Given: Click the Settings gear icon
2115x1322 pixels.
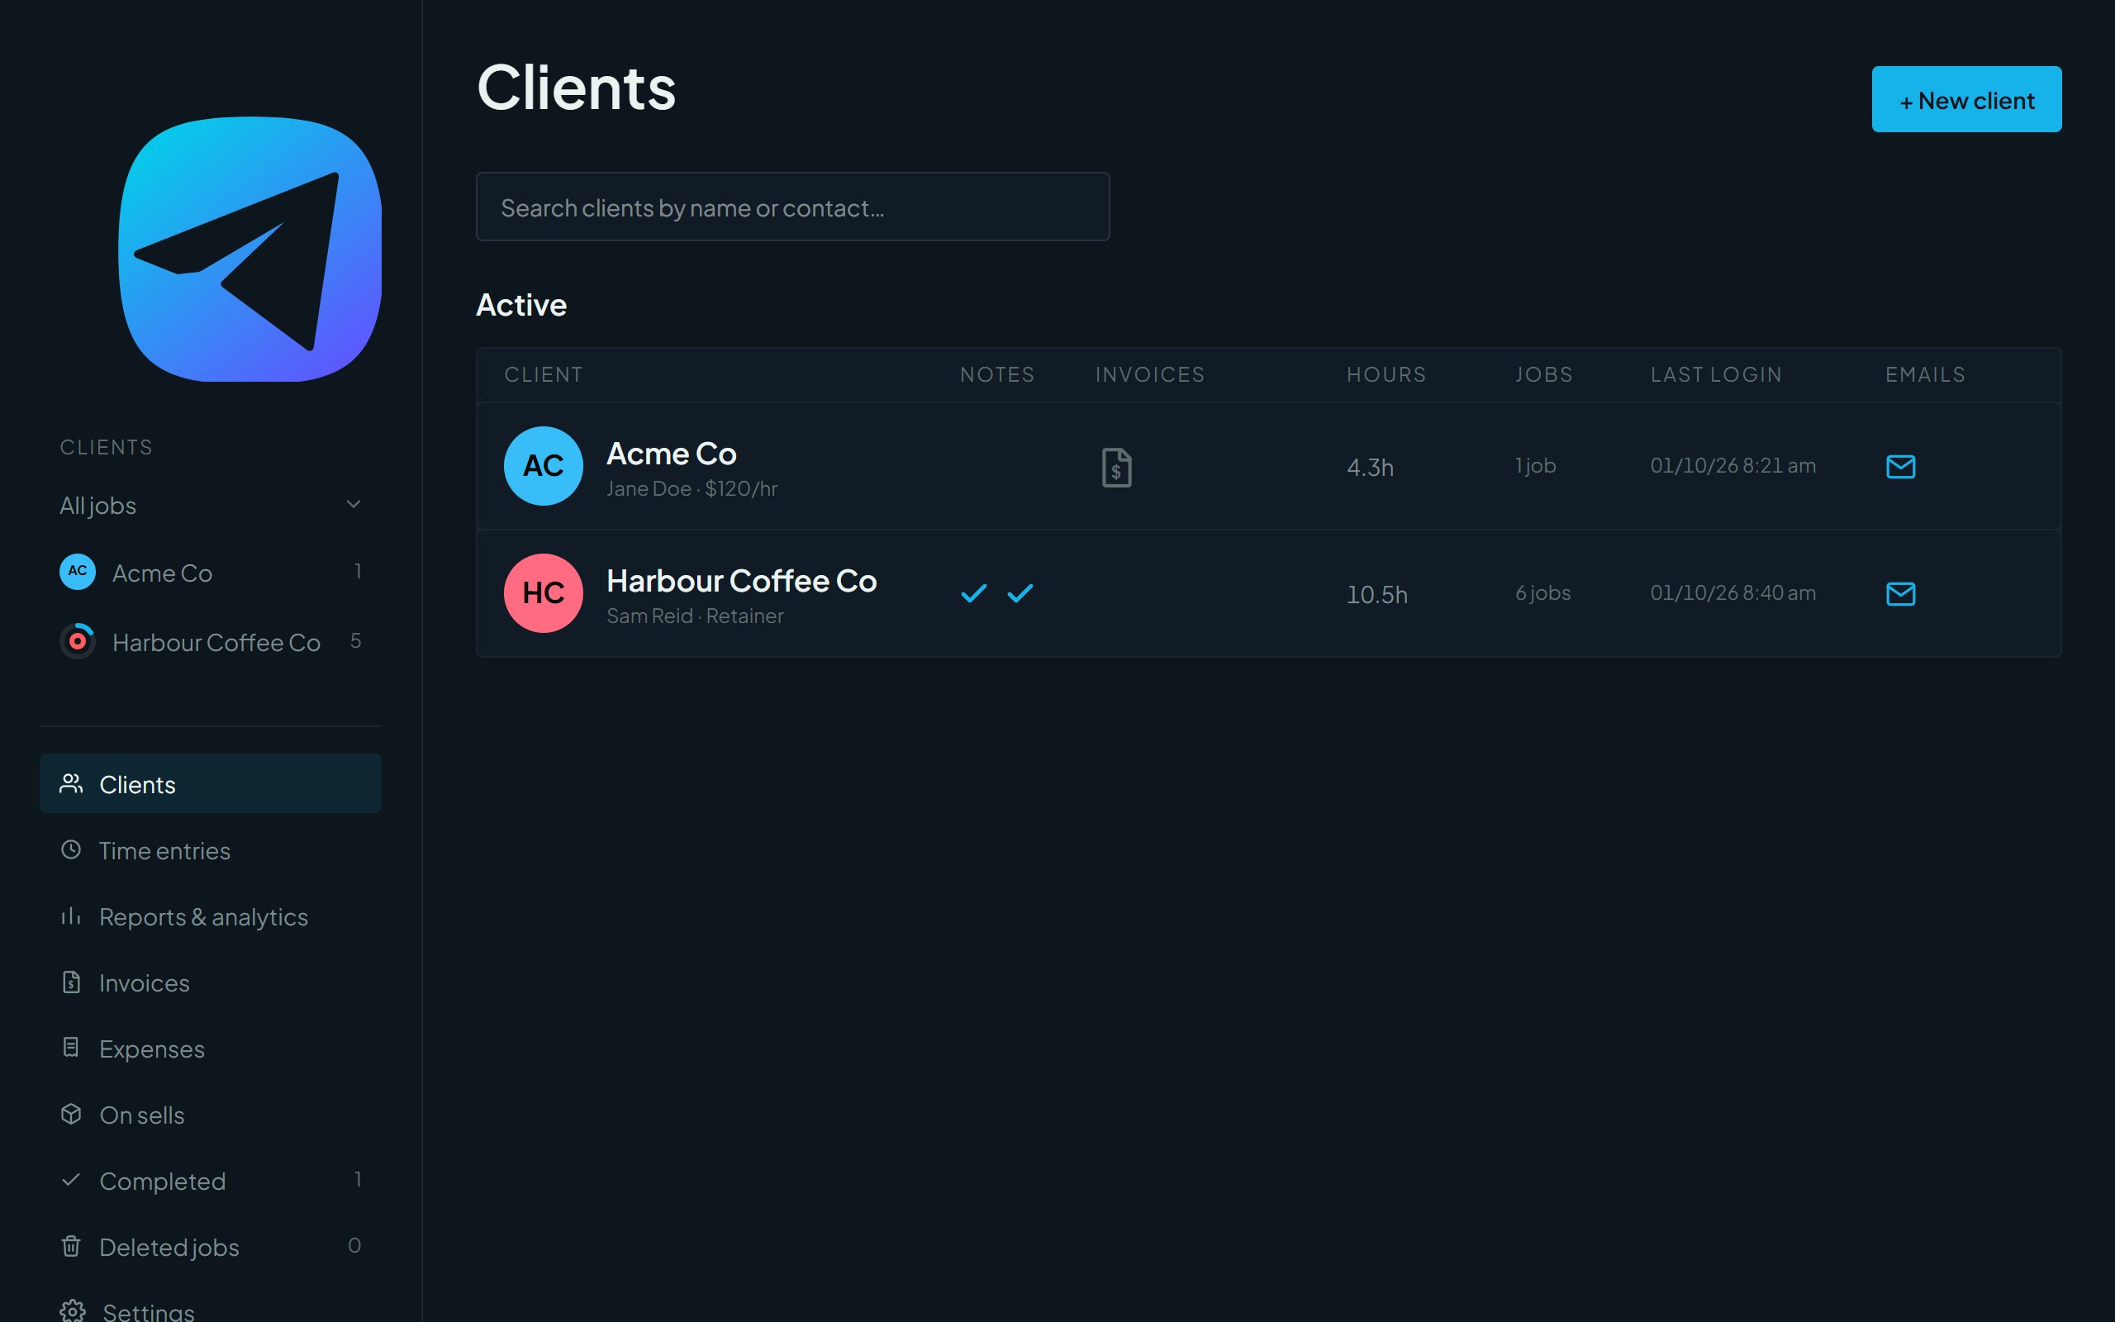Looking at the screenshot, I should pyautogui.click(x=73, y=1310).
